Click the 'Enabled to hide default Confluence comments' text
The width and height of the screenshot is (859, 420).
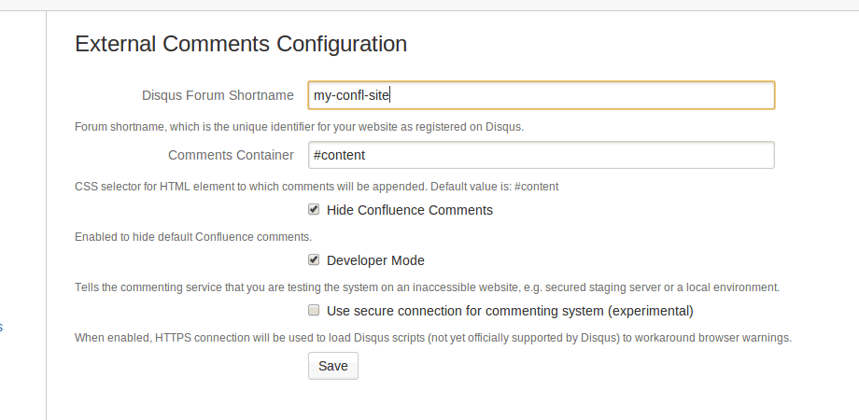coord(193,237)
